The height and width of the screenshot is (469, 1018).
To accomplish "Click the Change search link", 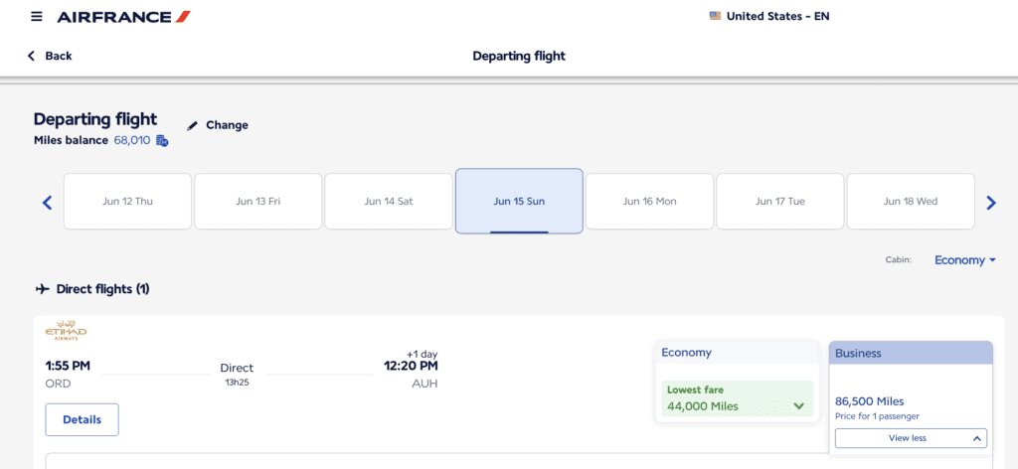I will click(227, 125).
